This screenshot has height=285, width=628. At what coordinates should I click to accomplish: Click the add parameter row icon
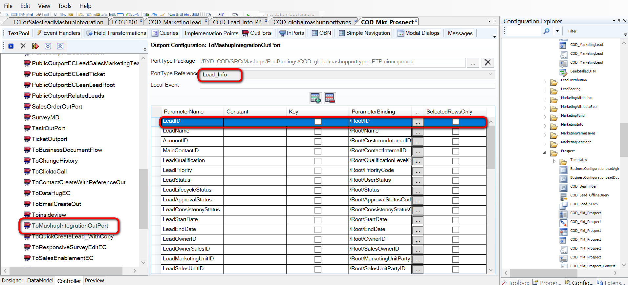pyautogui.click(x=315, y=98)
